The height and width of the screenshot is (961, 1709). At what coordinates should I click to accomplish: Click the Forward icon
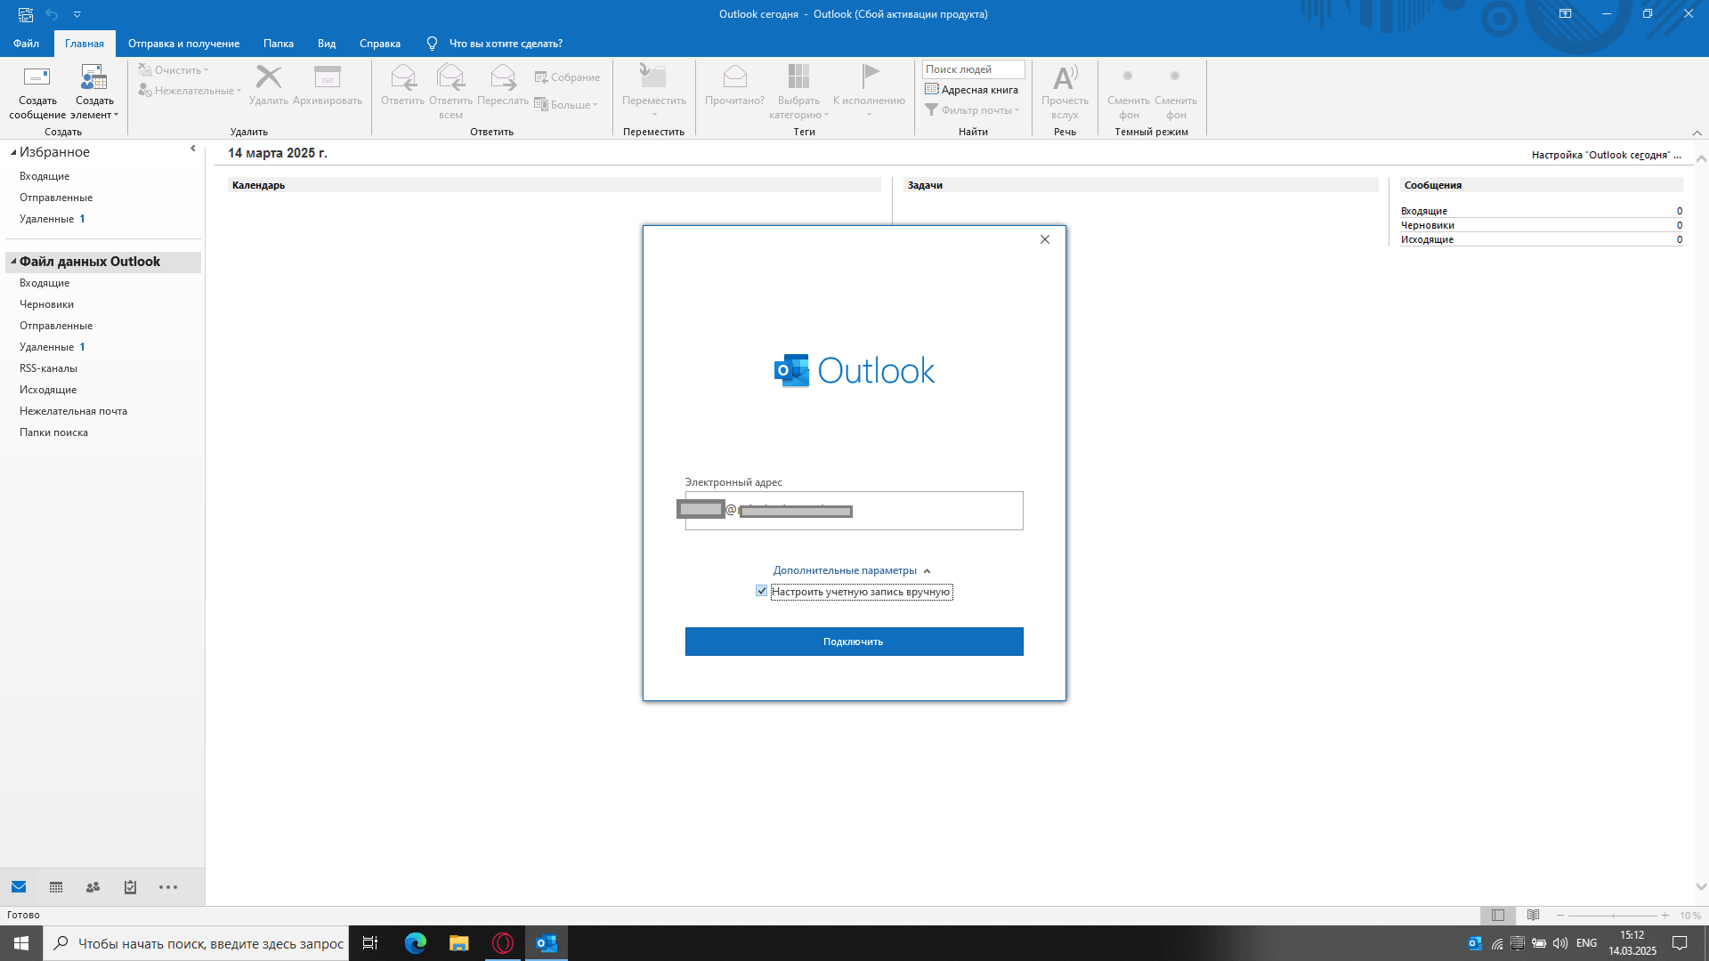(503, 77)
